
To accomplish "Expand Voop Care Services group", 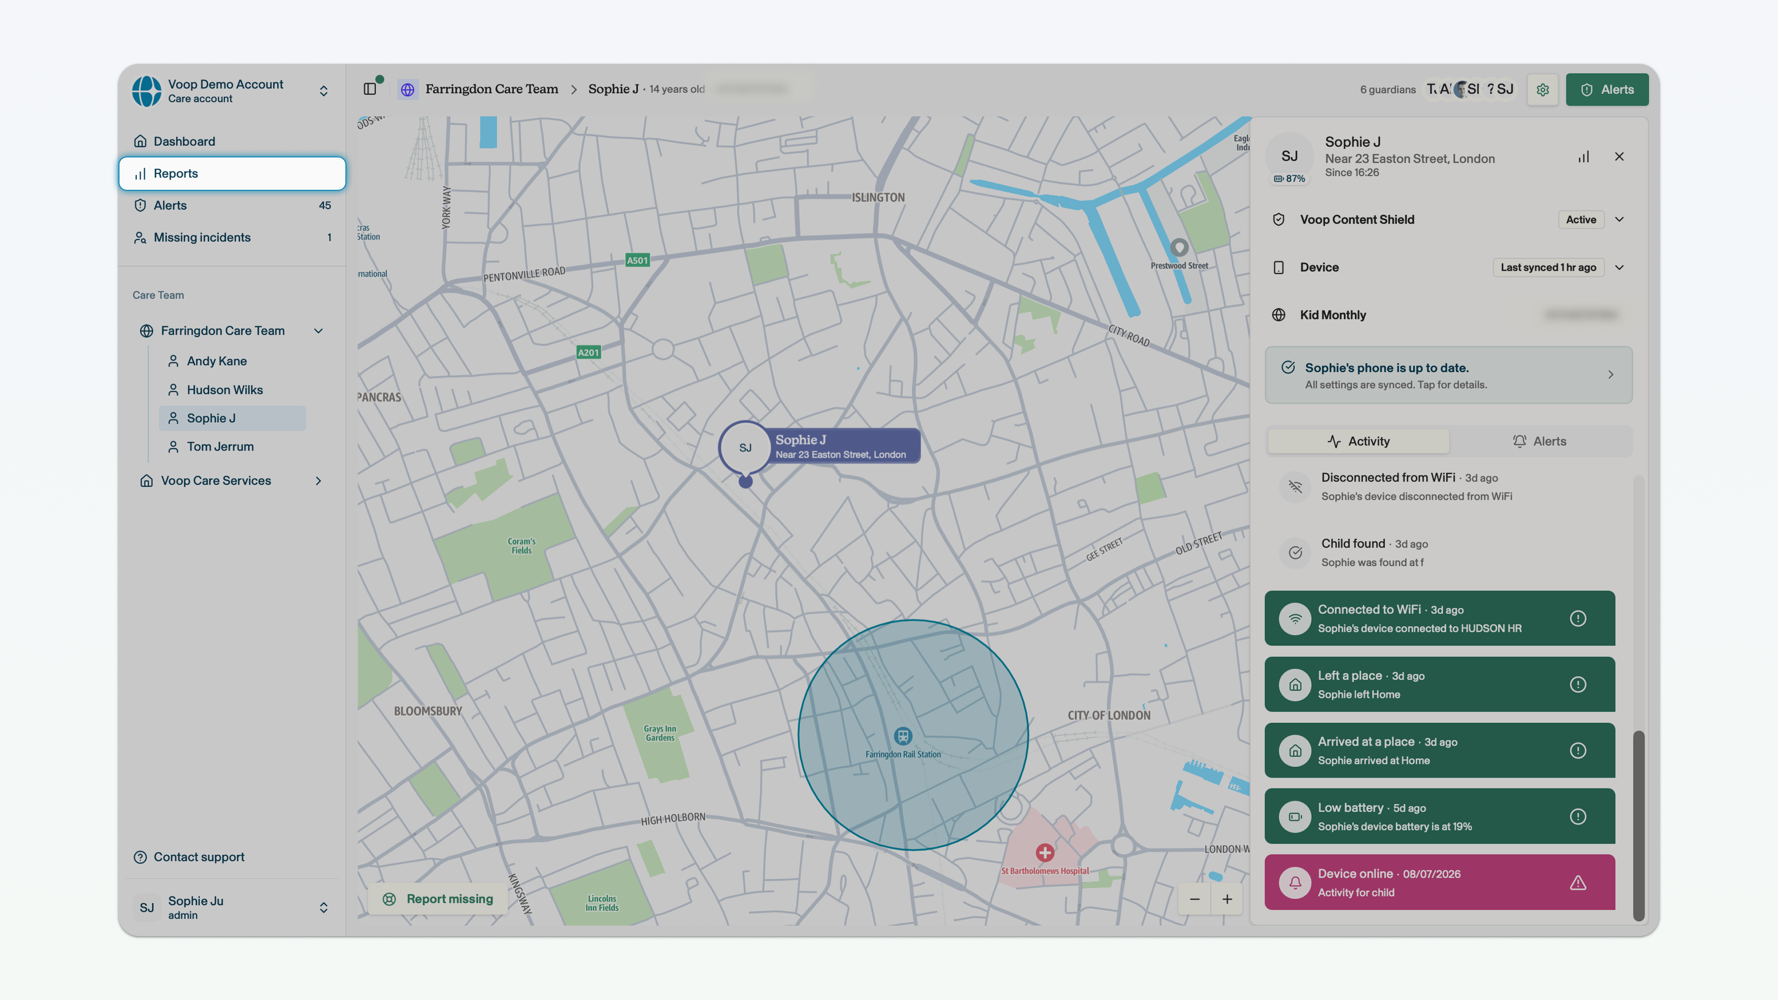I will (x=318, y=481).
